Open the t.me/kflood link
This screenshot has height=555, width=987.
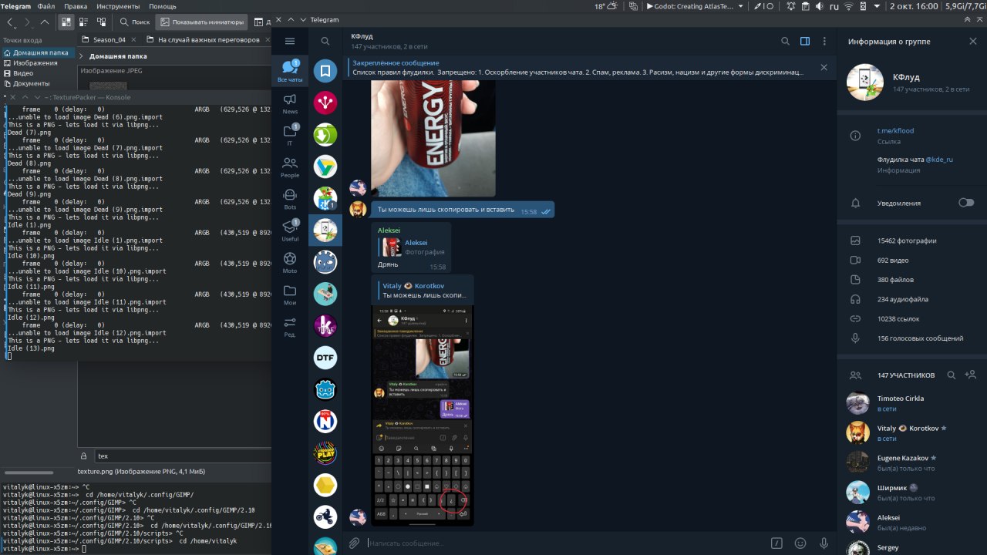click(x=895, y=130)
